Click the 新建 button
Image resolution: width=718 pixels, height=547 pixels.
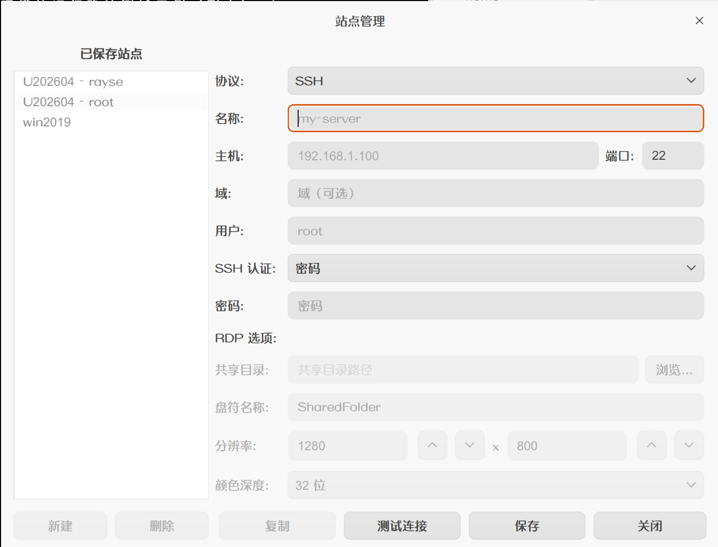click(60, 526)
